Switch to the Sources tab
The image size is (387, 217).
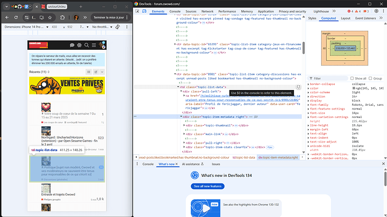(191, 11)
